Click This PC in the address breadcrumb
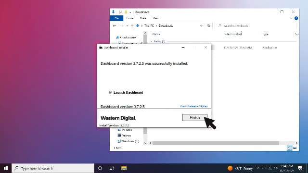 click(x=149, y=25)
